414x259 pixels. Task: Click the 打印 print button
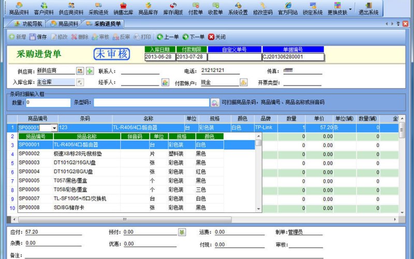pyautogui.click(x=142, y=37)
